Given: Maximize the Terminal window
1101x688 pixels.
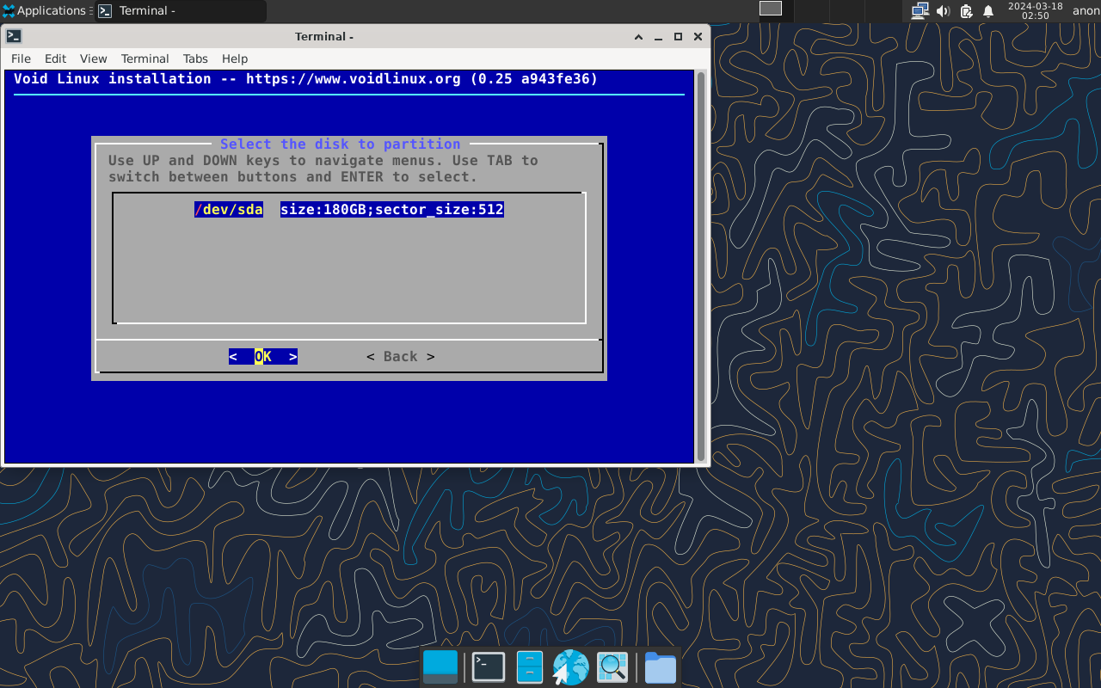Looking at the screenshot, I should tap(678, 37).
